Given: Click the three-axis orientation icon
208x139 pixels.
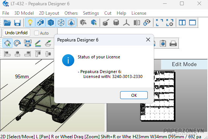Looking at the screenshot, I should [x=126, y=23].
